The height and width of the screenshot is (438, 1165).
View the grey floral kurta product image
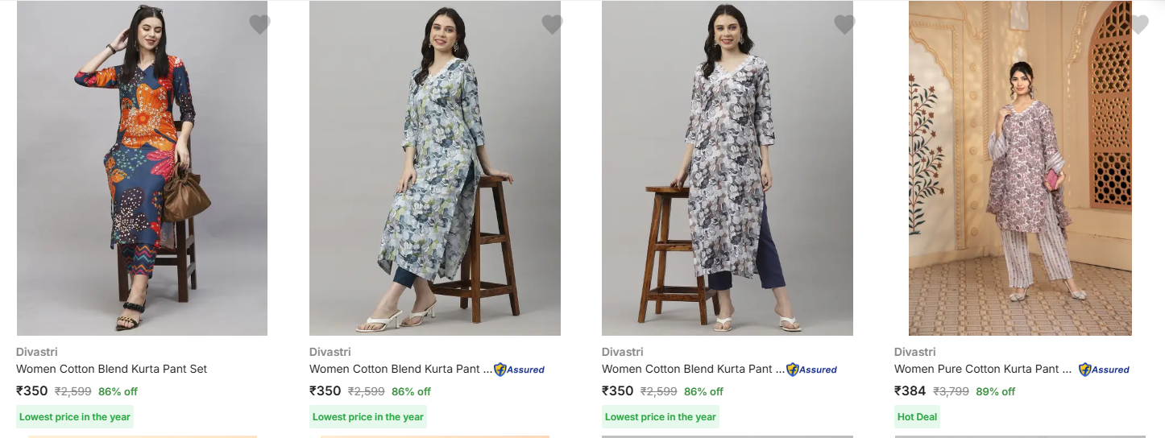(728, 167)
